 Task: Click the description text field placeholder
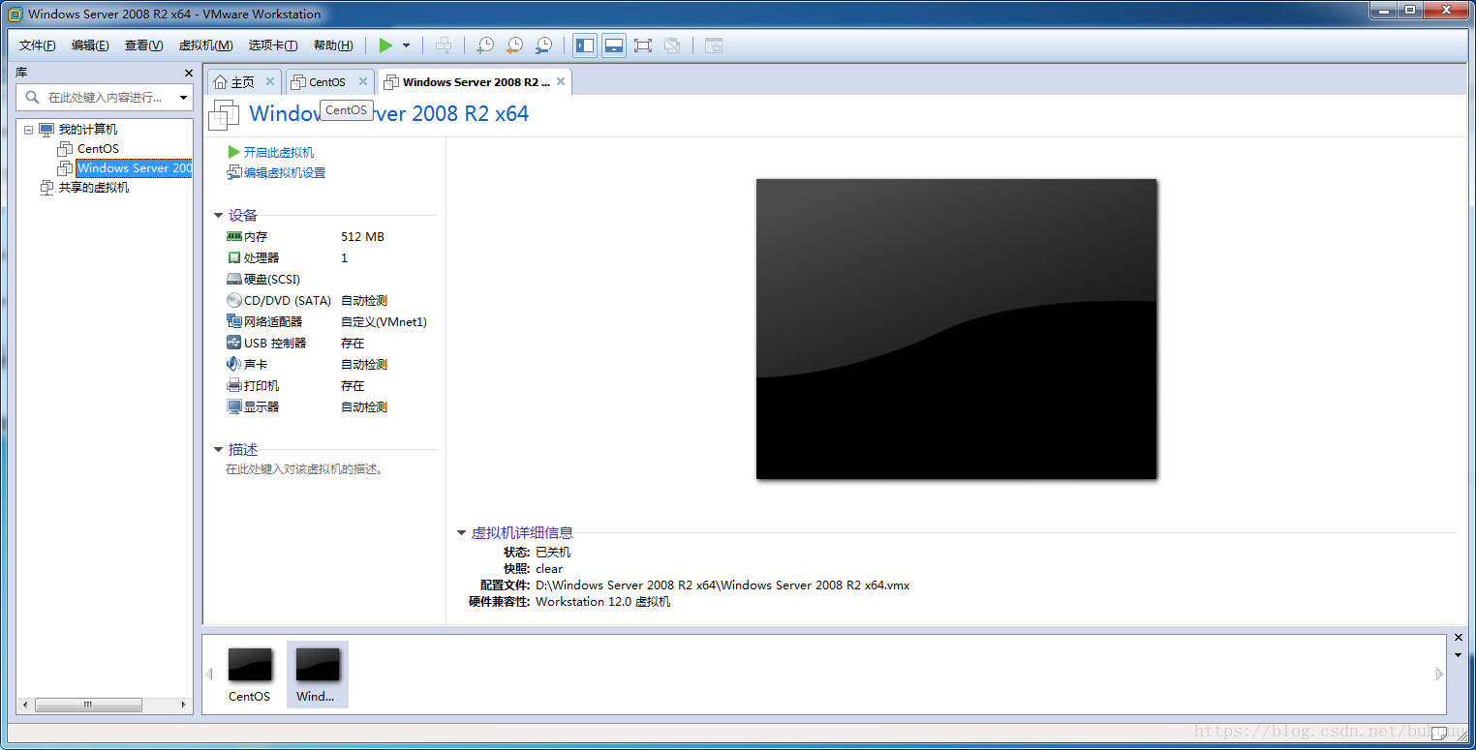(x=305, y=469)
